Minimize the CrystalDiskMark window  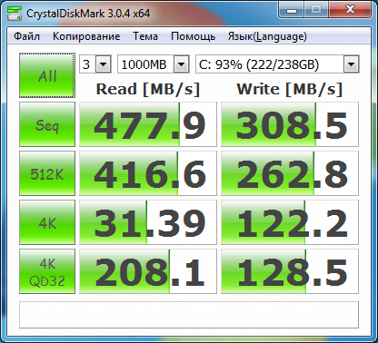click(x=292, y=10)
